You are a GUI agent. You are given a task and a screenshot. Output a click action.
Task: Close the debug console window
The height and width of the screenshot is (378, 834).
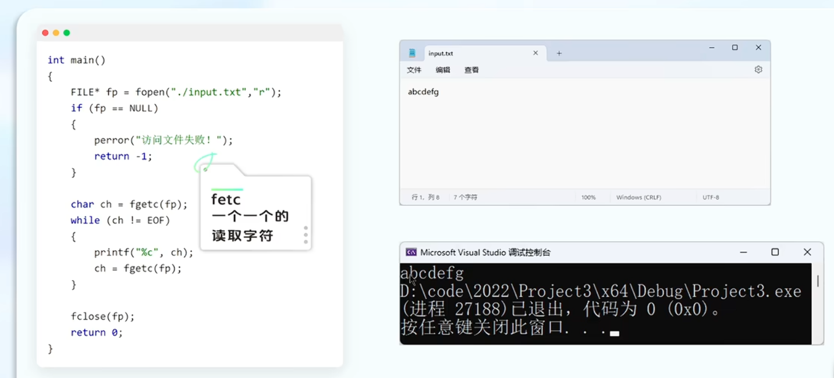[x=807, y=252]
